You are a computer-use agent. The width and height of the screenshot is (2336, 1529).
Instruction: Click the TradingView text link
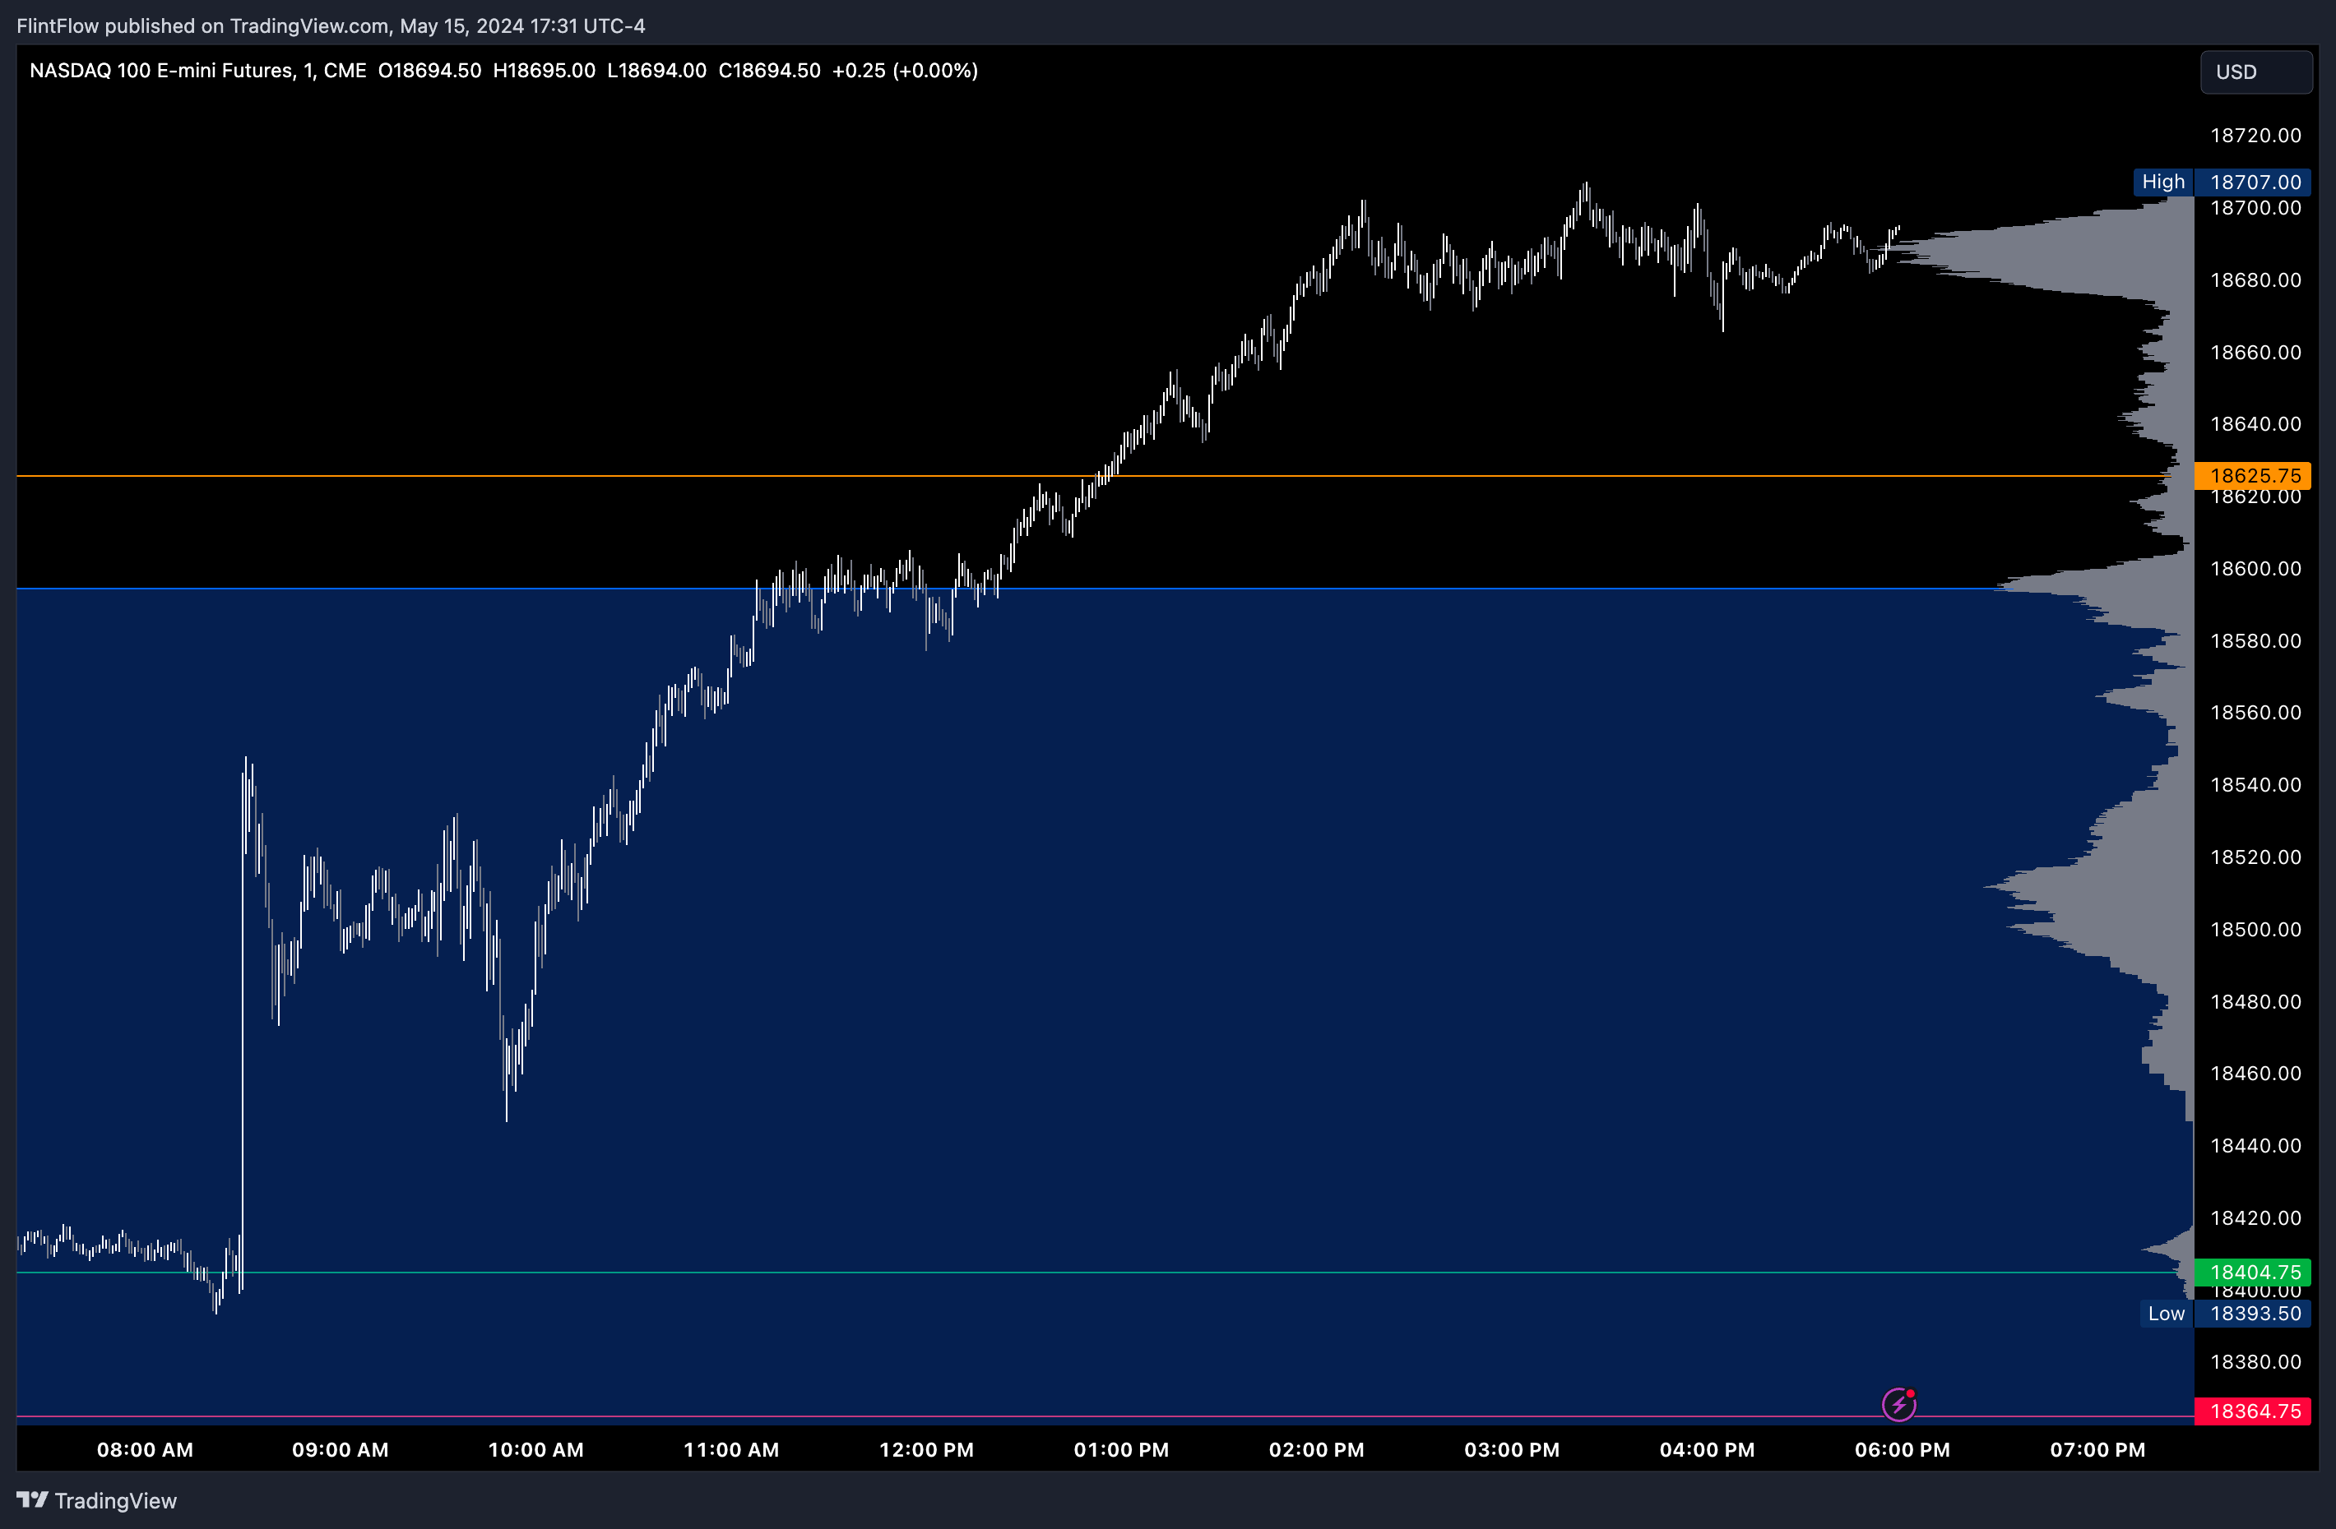116,1500
